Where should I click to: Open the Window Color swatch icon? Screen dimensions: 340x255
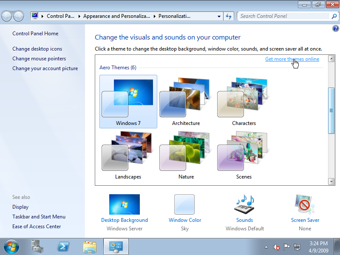(184, 204)
